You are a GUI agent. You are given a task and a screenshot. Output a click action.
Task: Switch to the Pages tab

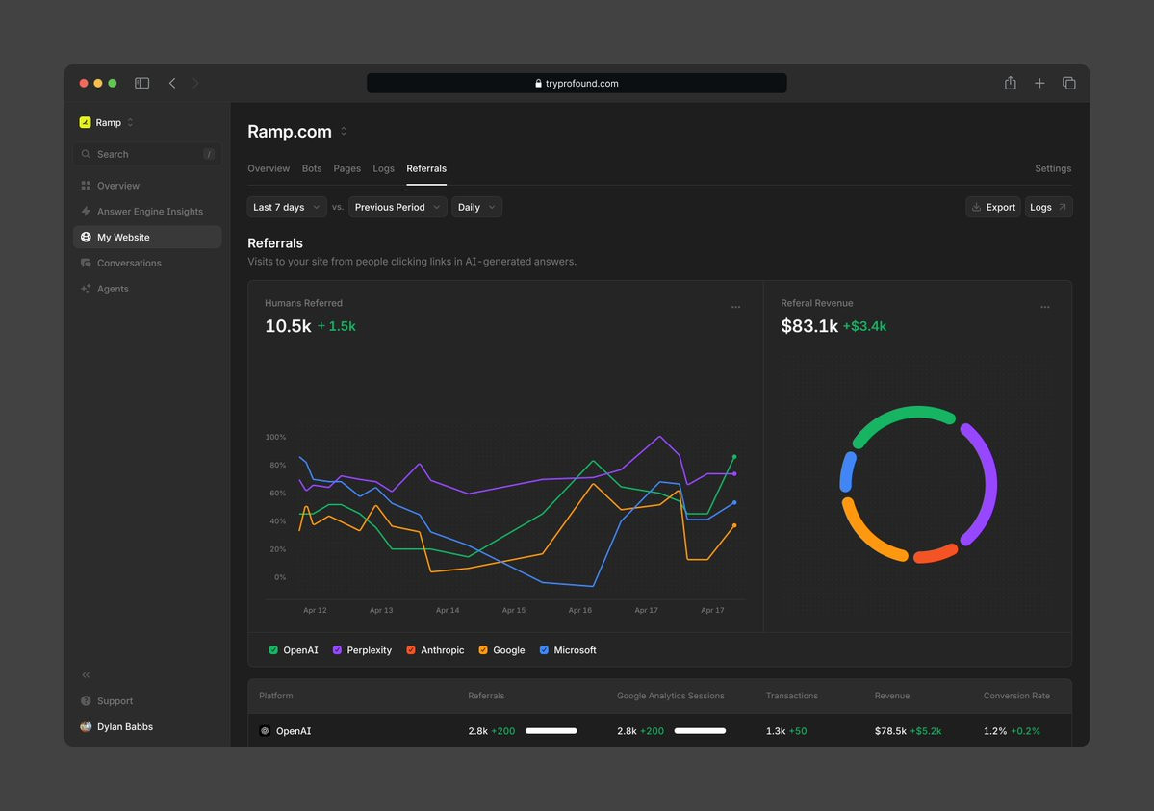pyautogui.click(x=346, y=168)
